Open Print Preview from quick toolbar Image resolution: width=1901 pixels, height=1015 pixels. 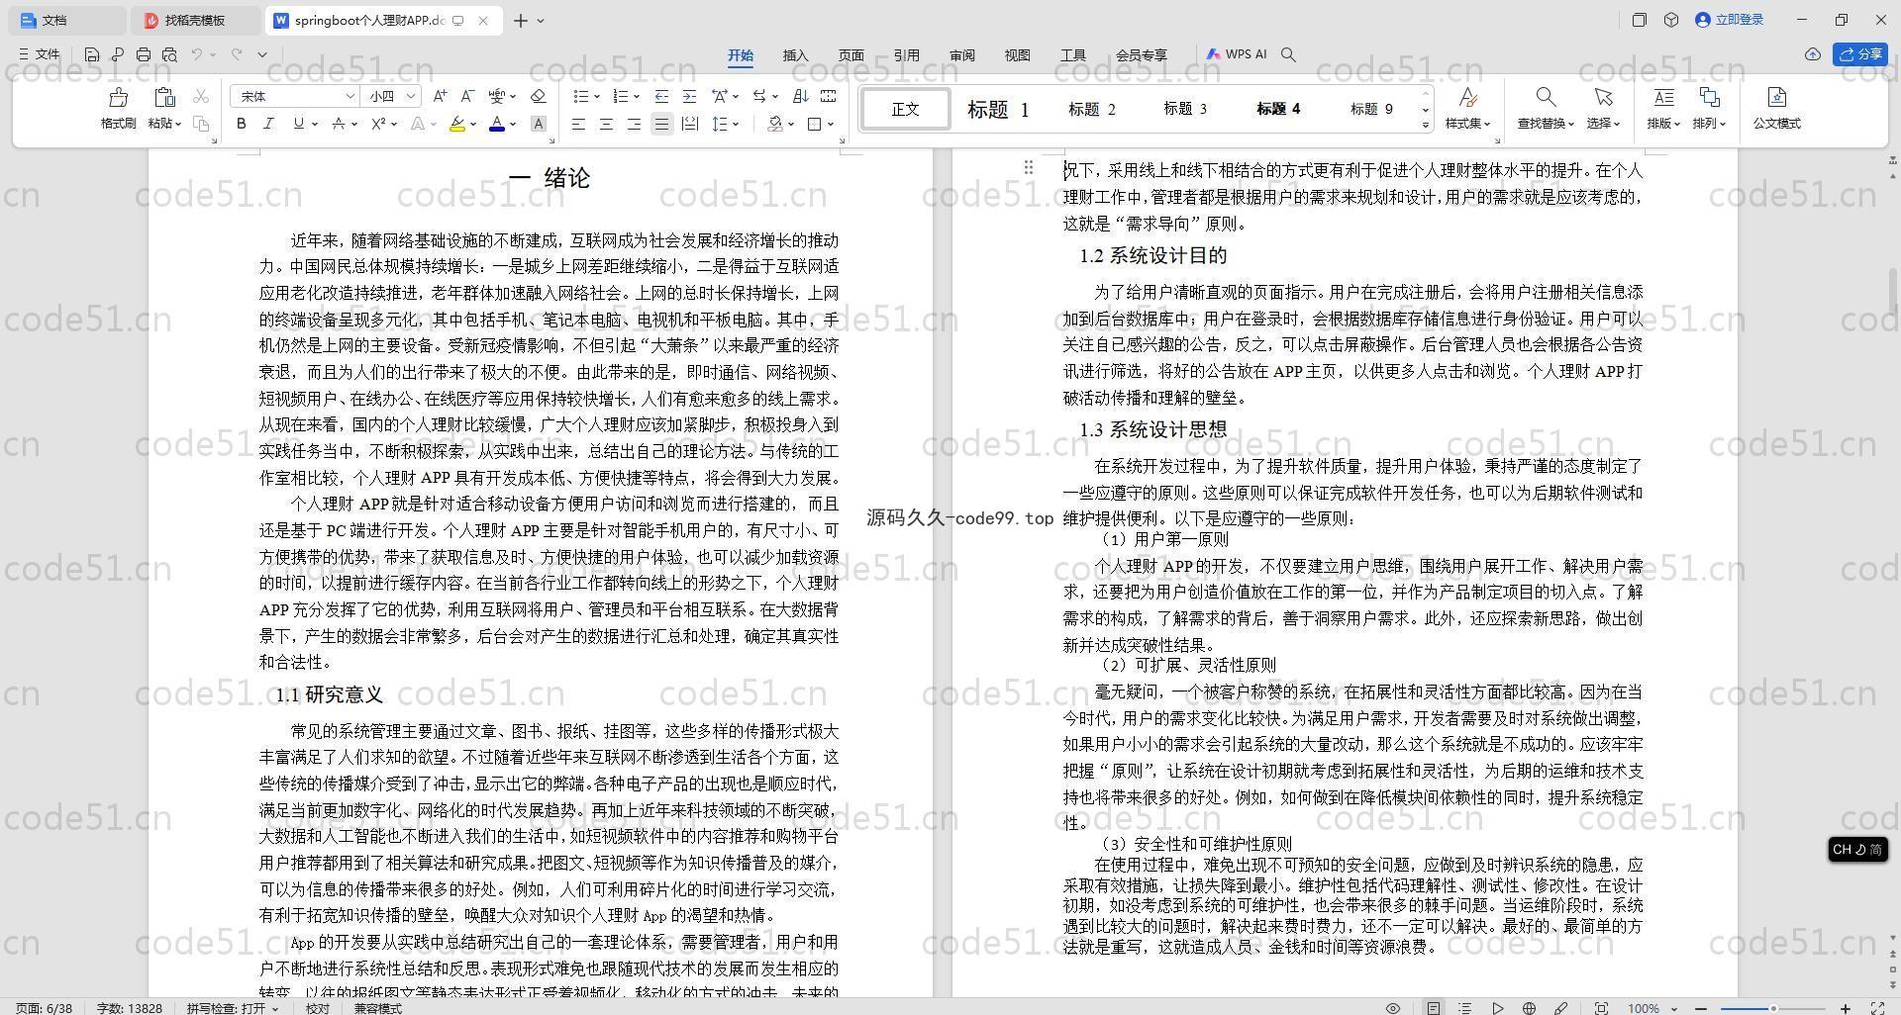coord(169,54)
